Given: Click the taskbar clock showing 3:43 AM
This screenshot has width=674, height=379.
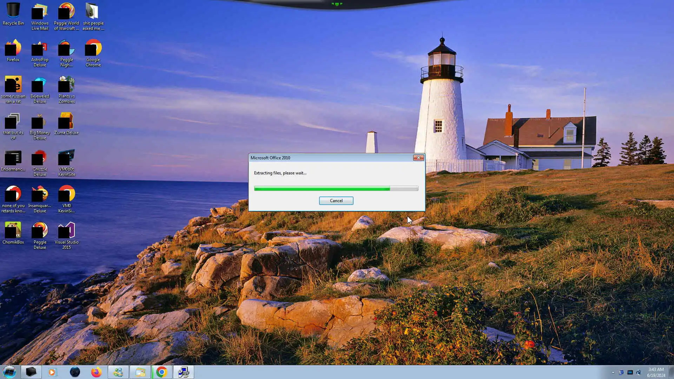Looking at the screenshot, I should 656,372.
